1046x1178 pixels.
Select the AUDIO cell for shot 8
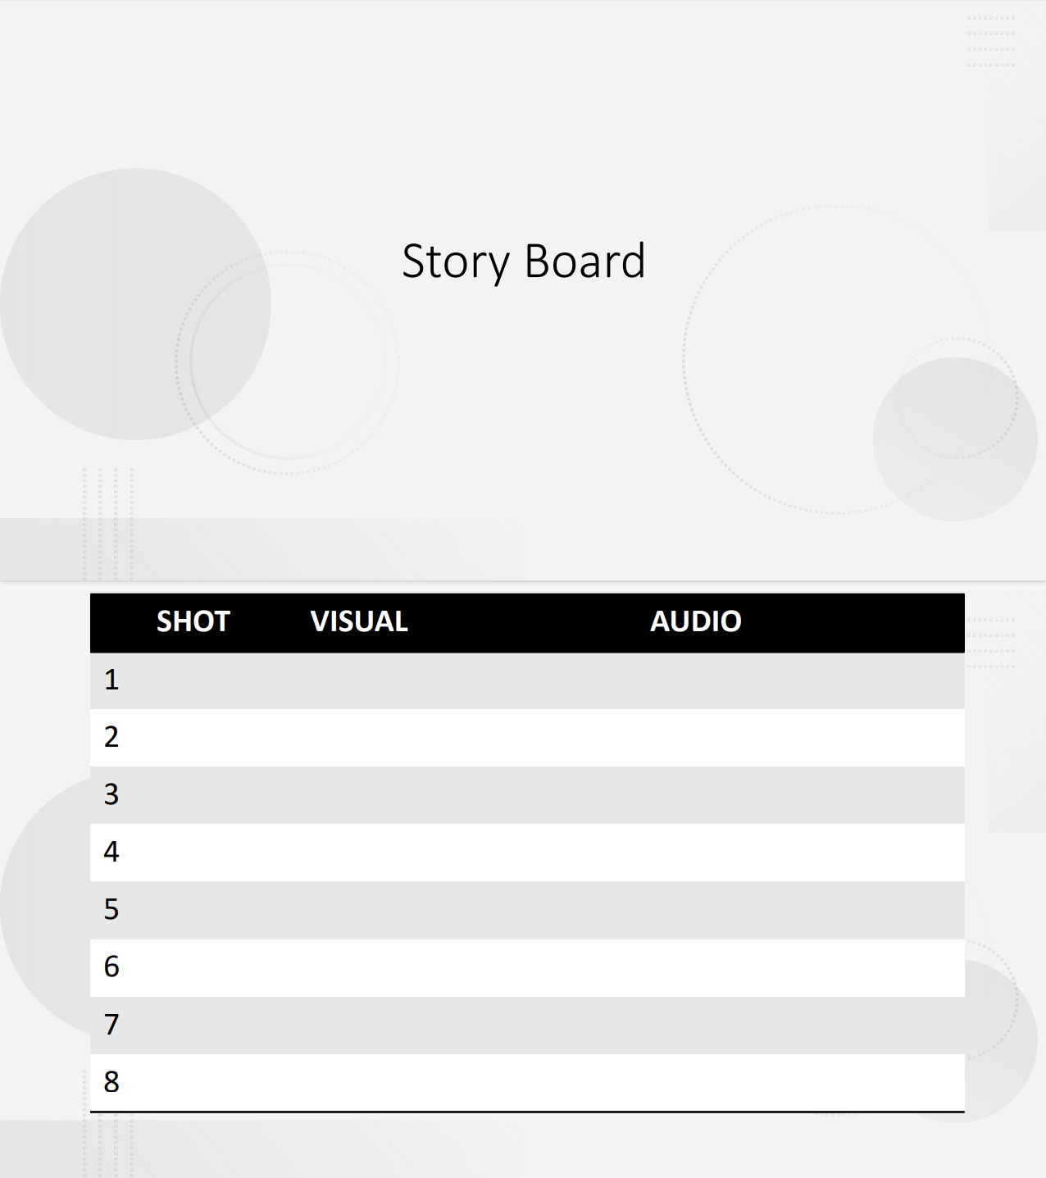[695, 1083]
